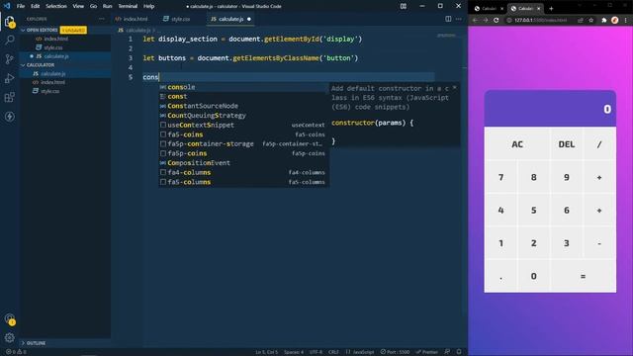Open Run and Debug view
Image resolution: width=633 pixels, height=356 pixels.
[x=10, y=78]
